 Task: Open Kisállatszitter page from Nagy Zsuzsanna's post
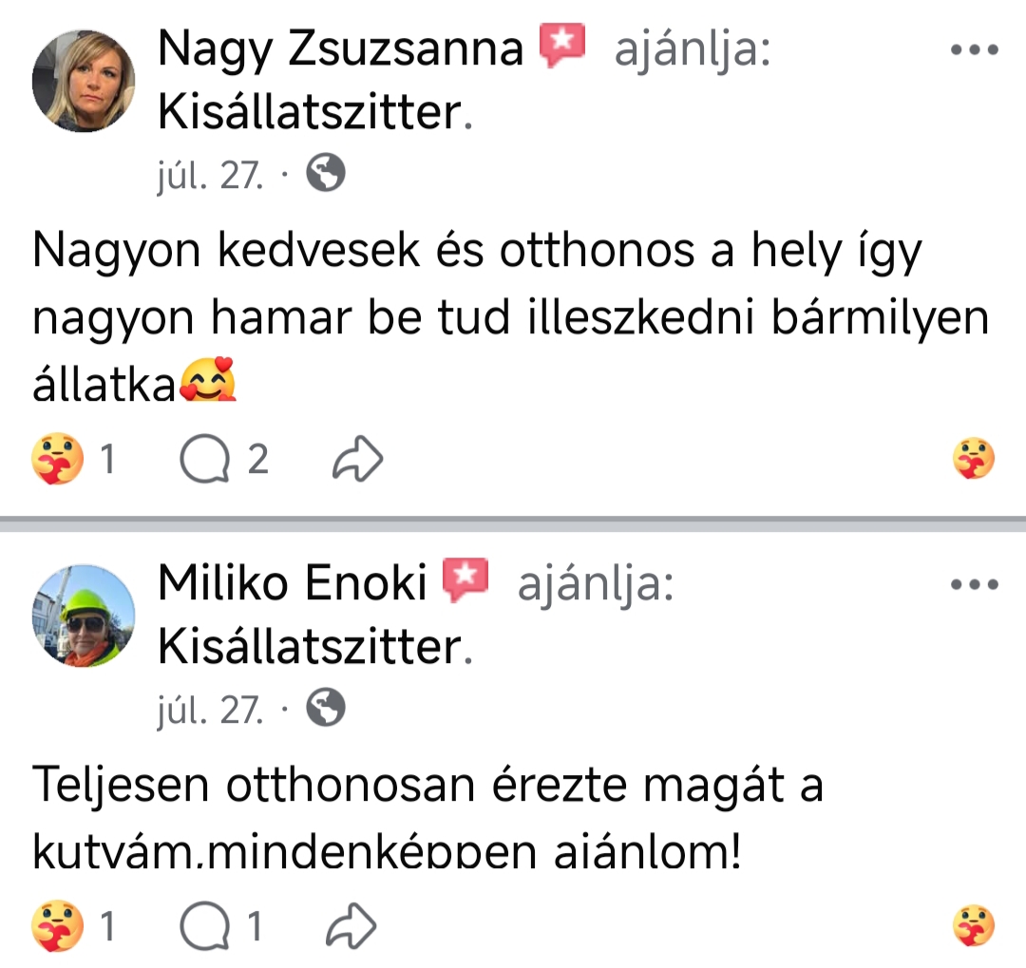click(x=311, y=114)
